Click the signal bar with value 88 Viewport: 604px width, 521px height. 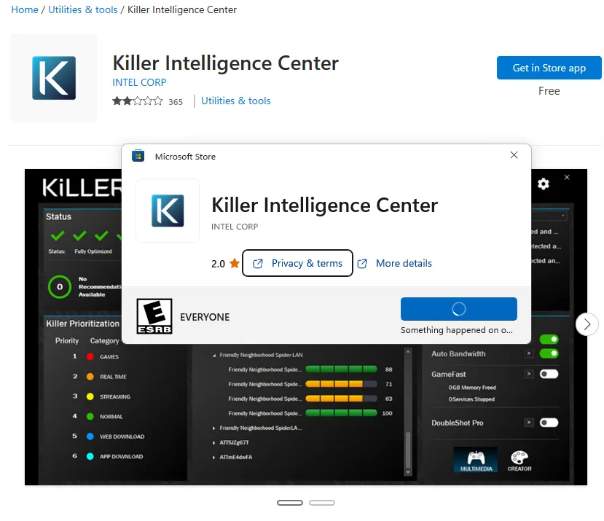[x=341, y=369]
